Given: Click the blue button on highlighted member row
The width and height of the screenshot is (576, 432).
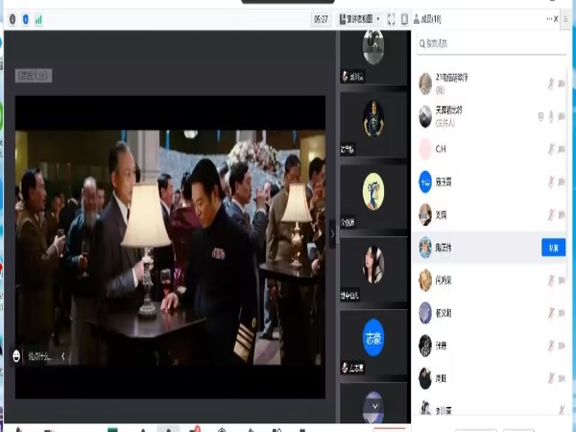Looking at the screenshot, I should point(553,248).
